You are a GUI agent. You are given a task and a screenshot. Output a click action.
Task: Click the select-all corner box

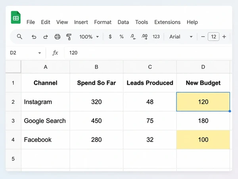point(13,67)
